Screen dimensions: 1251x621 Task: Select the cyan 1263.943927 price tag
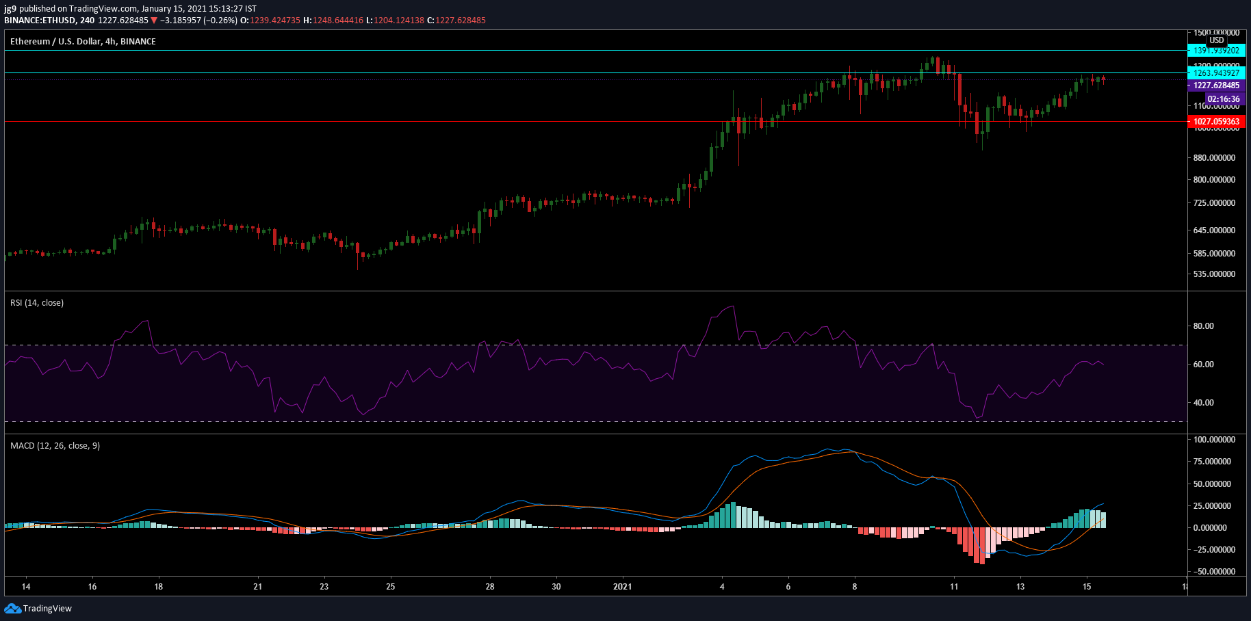coord(1216,73)
